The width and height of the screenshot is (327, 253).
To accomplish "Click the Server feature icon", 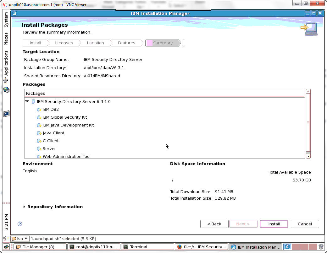I will click(39, 149).
